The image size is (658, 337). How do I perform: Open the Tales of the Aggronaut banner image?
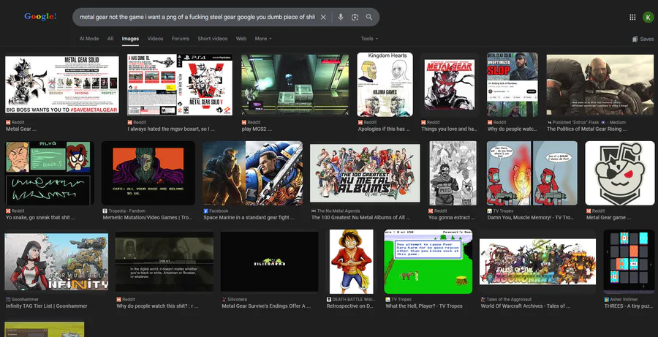(537, 262)
